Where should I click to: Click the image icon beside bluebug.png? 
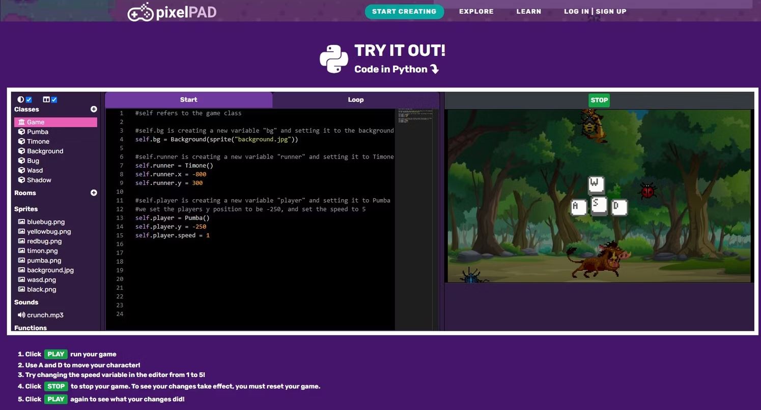pyautogui.click(x=21, y=222)
